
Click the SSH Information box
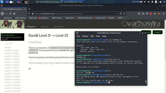click(x=12, y=37)
